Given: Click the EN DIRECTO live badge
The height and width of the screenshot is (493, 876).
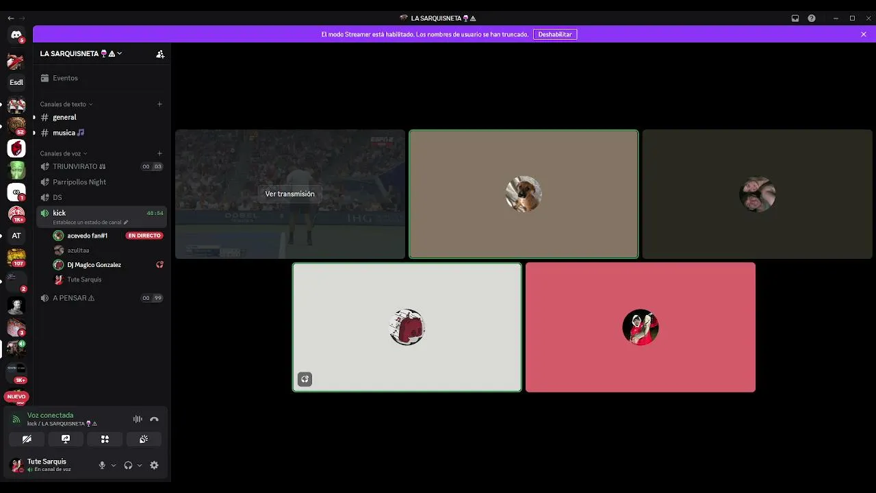Looking at the screenshot, I should [144, 236].
